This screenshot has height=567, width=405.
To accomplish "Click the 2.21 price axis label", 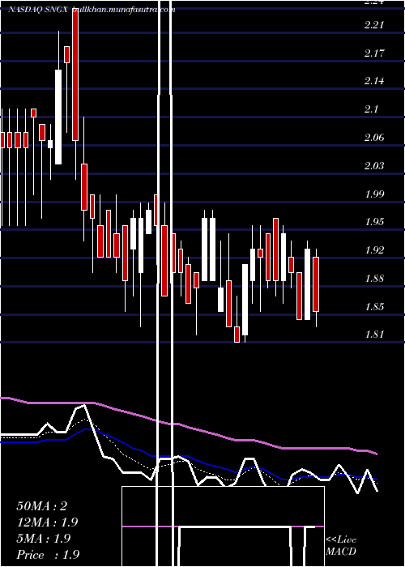I will tap(374, 25).
